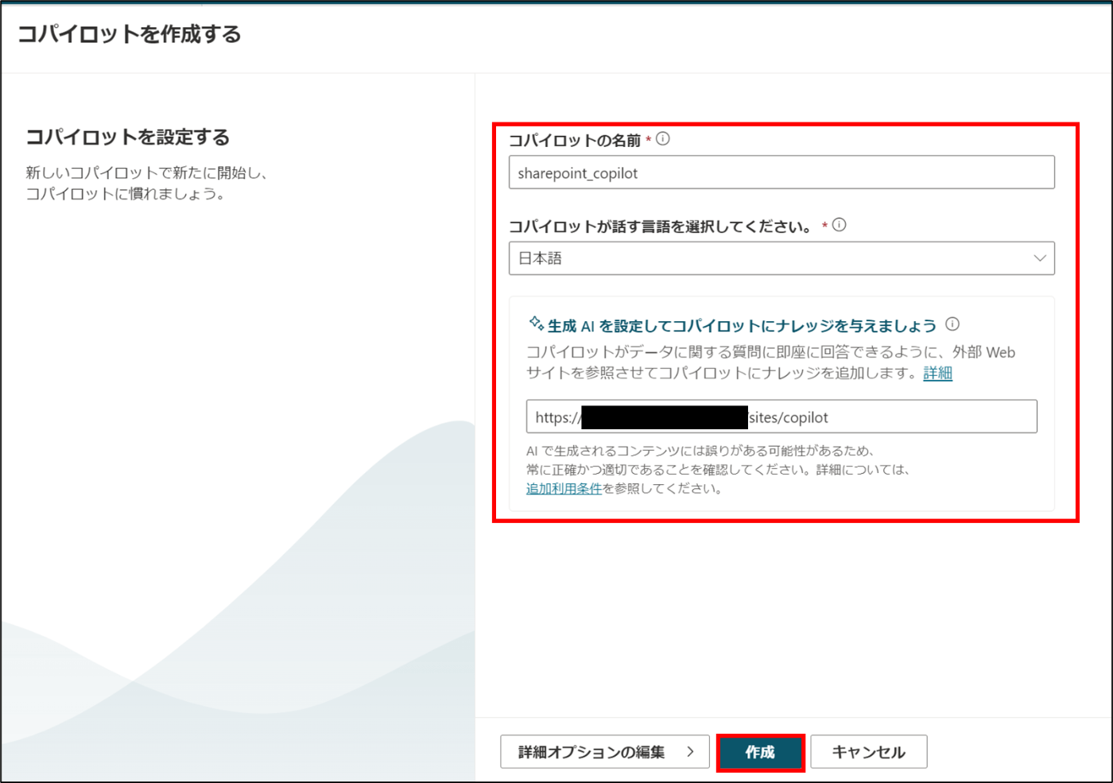The width and height of the screenshot is (1113, 783).
Task: Open the 日本語 language dropdown
Action: pos(781,258)
